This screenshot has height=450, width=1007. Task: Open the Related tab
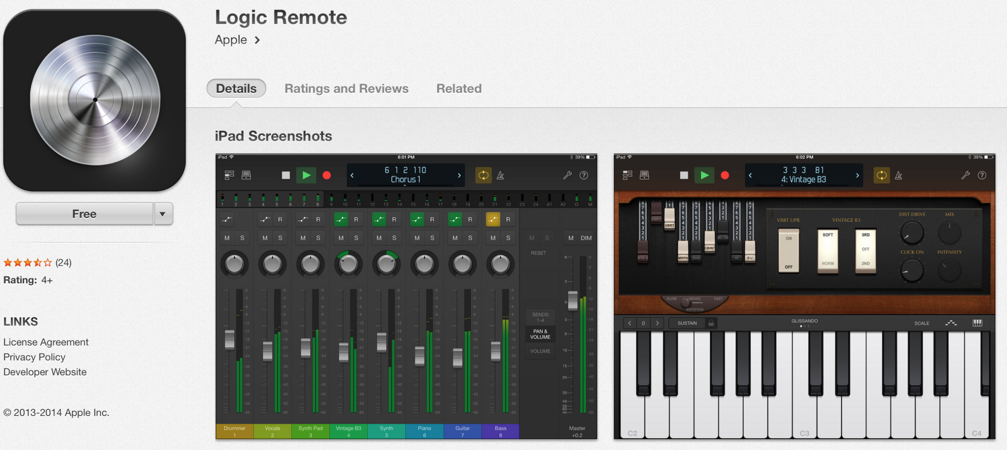coord(459,88)
